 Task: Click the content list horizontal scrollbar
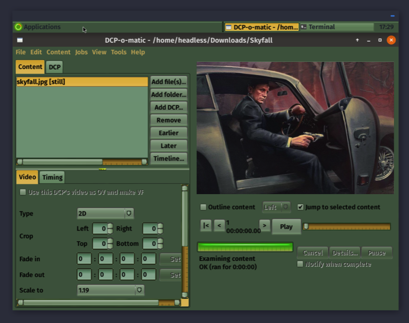click(x=82, y=162)
